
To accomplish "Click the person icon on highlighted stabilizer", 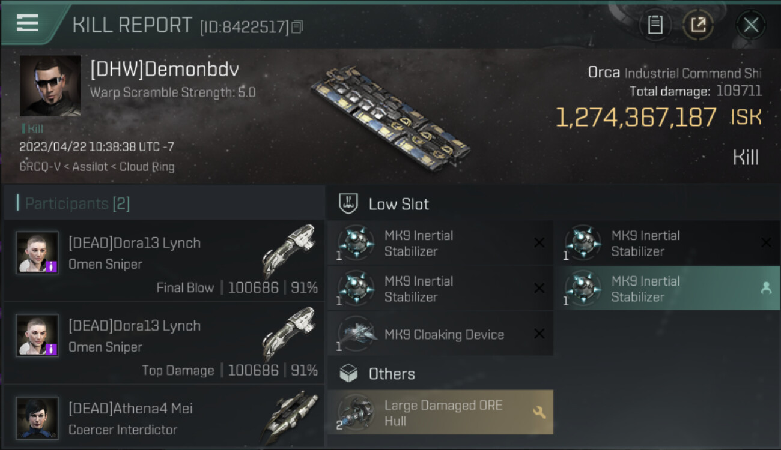I will tap(766, 288).
